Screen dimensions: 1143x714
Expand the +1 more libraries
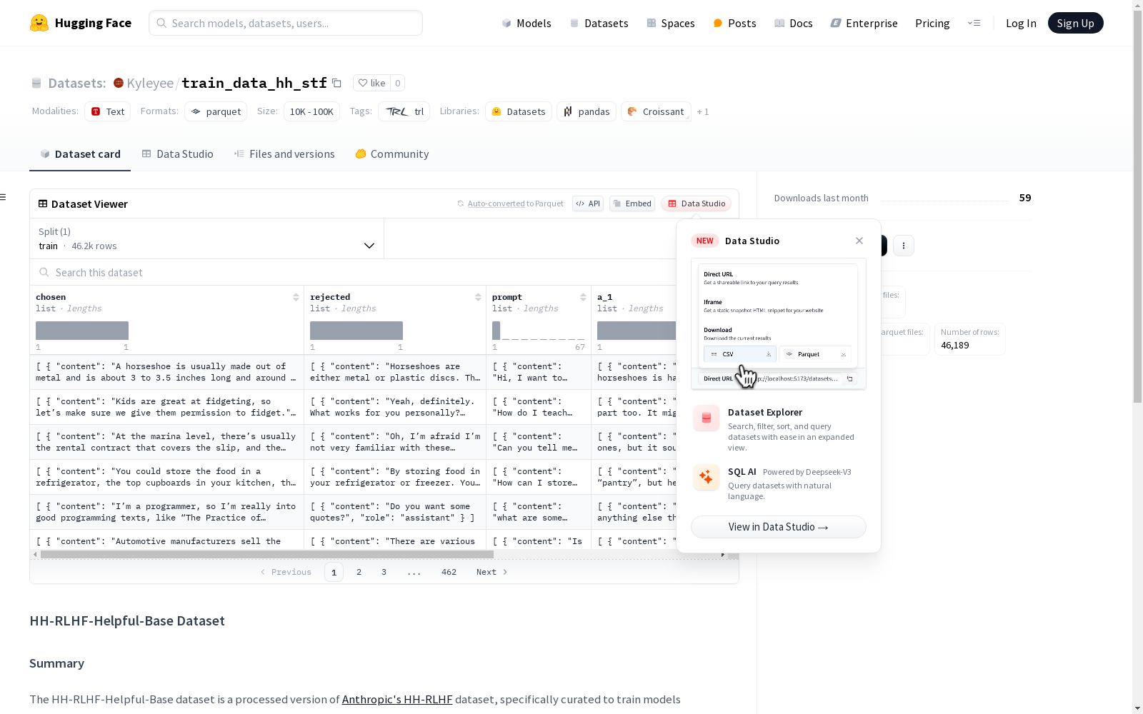(703, 111)
